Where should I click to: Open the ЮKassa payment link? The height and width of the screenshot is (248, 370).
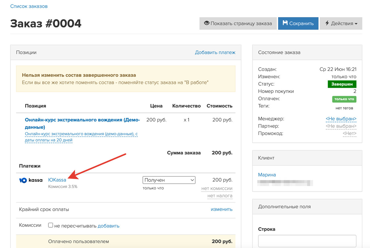point(57,180)
